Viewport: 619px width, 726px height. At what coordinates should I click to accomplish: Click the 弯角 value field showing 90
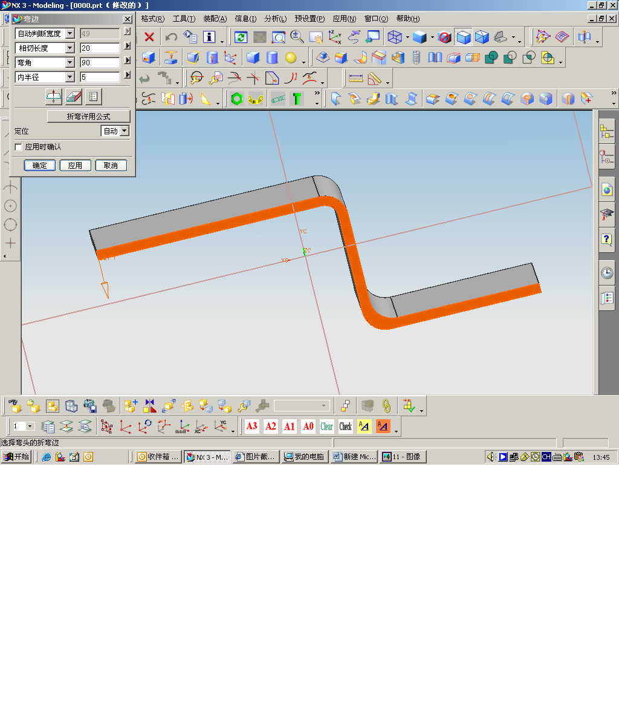pyautogui.click(x=100, y=62)
